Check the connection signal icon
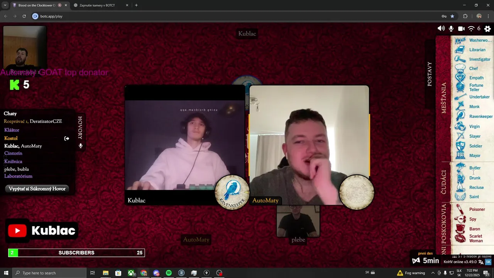The image size is (494, 278). click(x=471, y=29)
